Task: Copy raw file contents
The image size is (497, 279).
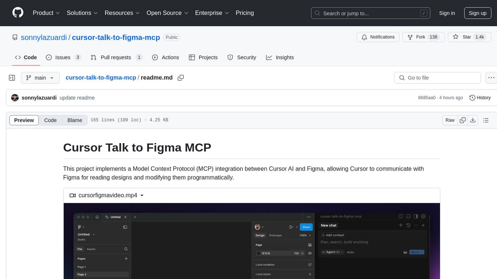Action: [x=463, y=120]
